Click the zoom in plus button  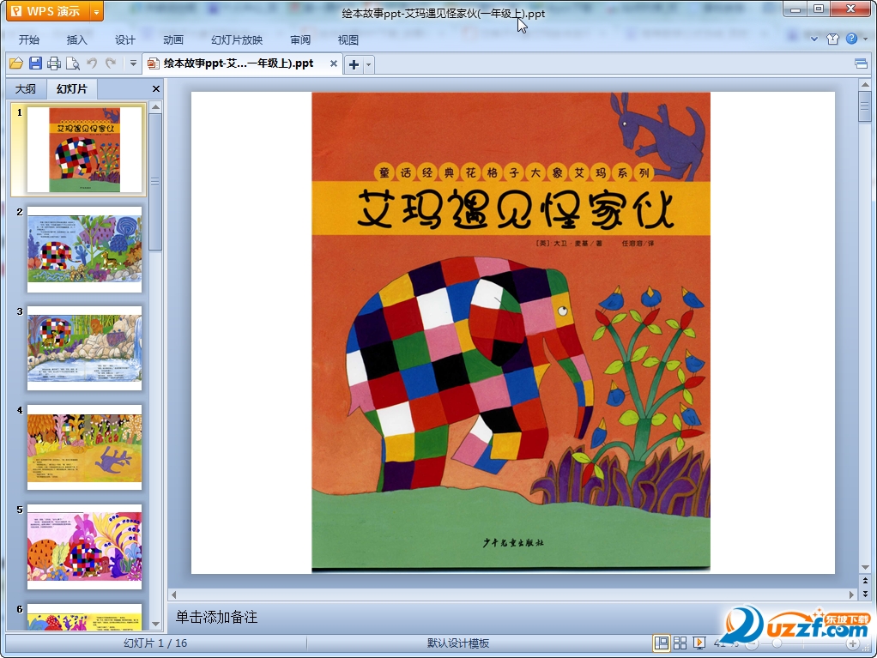tap(853, 644)
